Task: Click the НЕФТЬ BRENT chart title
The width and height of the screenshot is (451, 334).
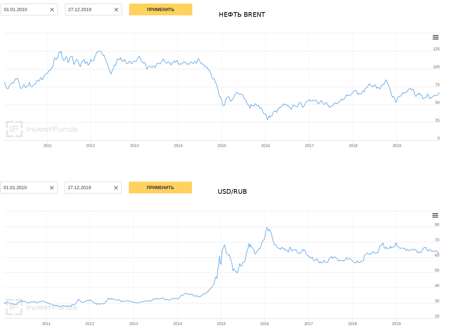Action: (x=242, y=15)
